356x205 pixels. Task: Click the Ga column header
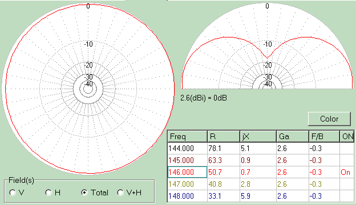pyautogui.click(x=293, y=136)
